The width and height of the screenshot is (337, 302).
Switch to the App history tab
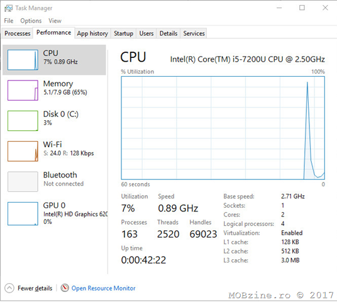(92, 33)
